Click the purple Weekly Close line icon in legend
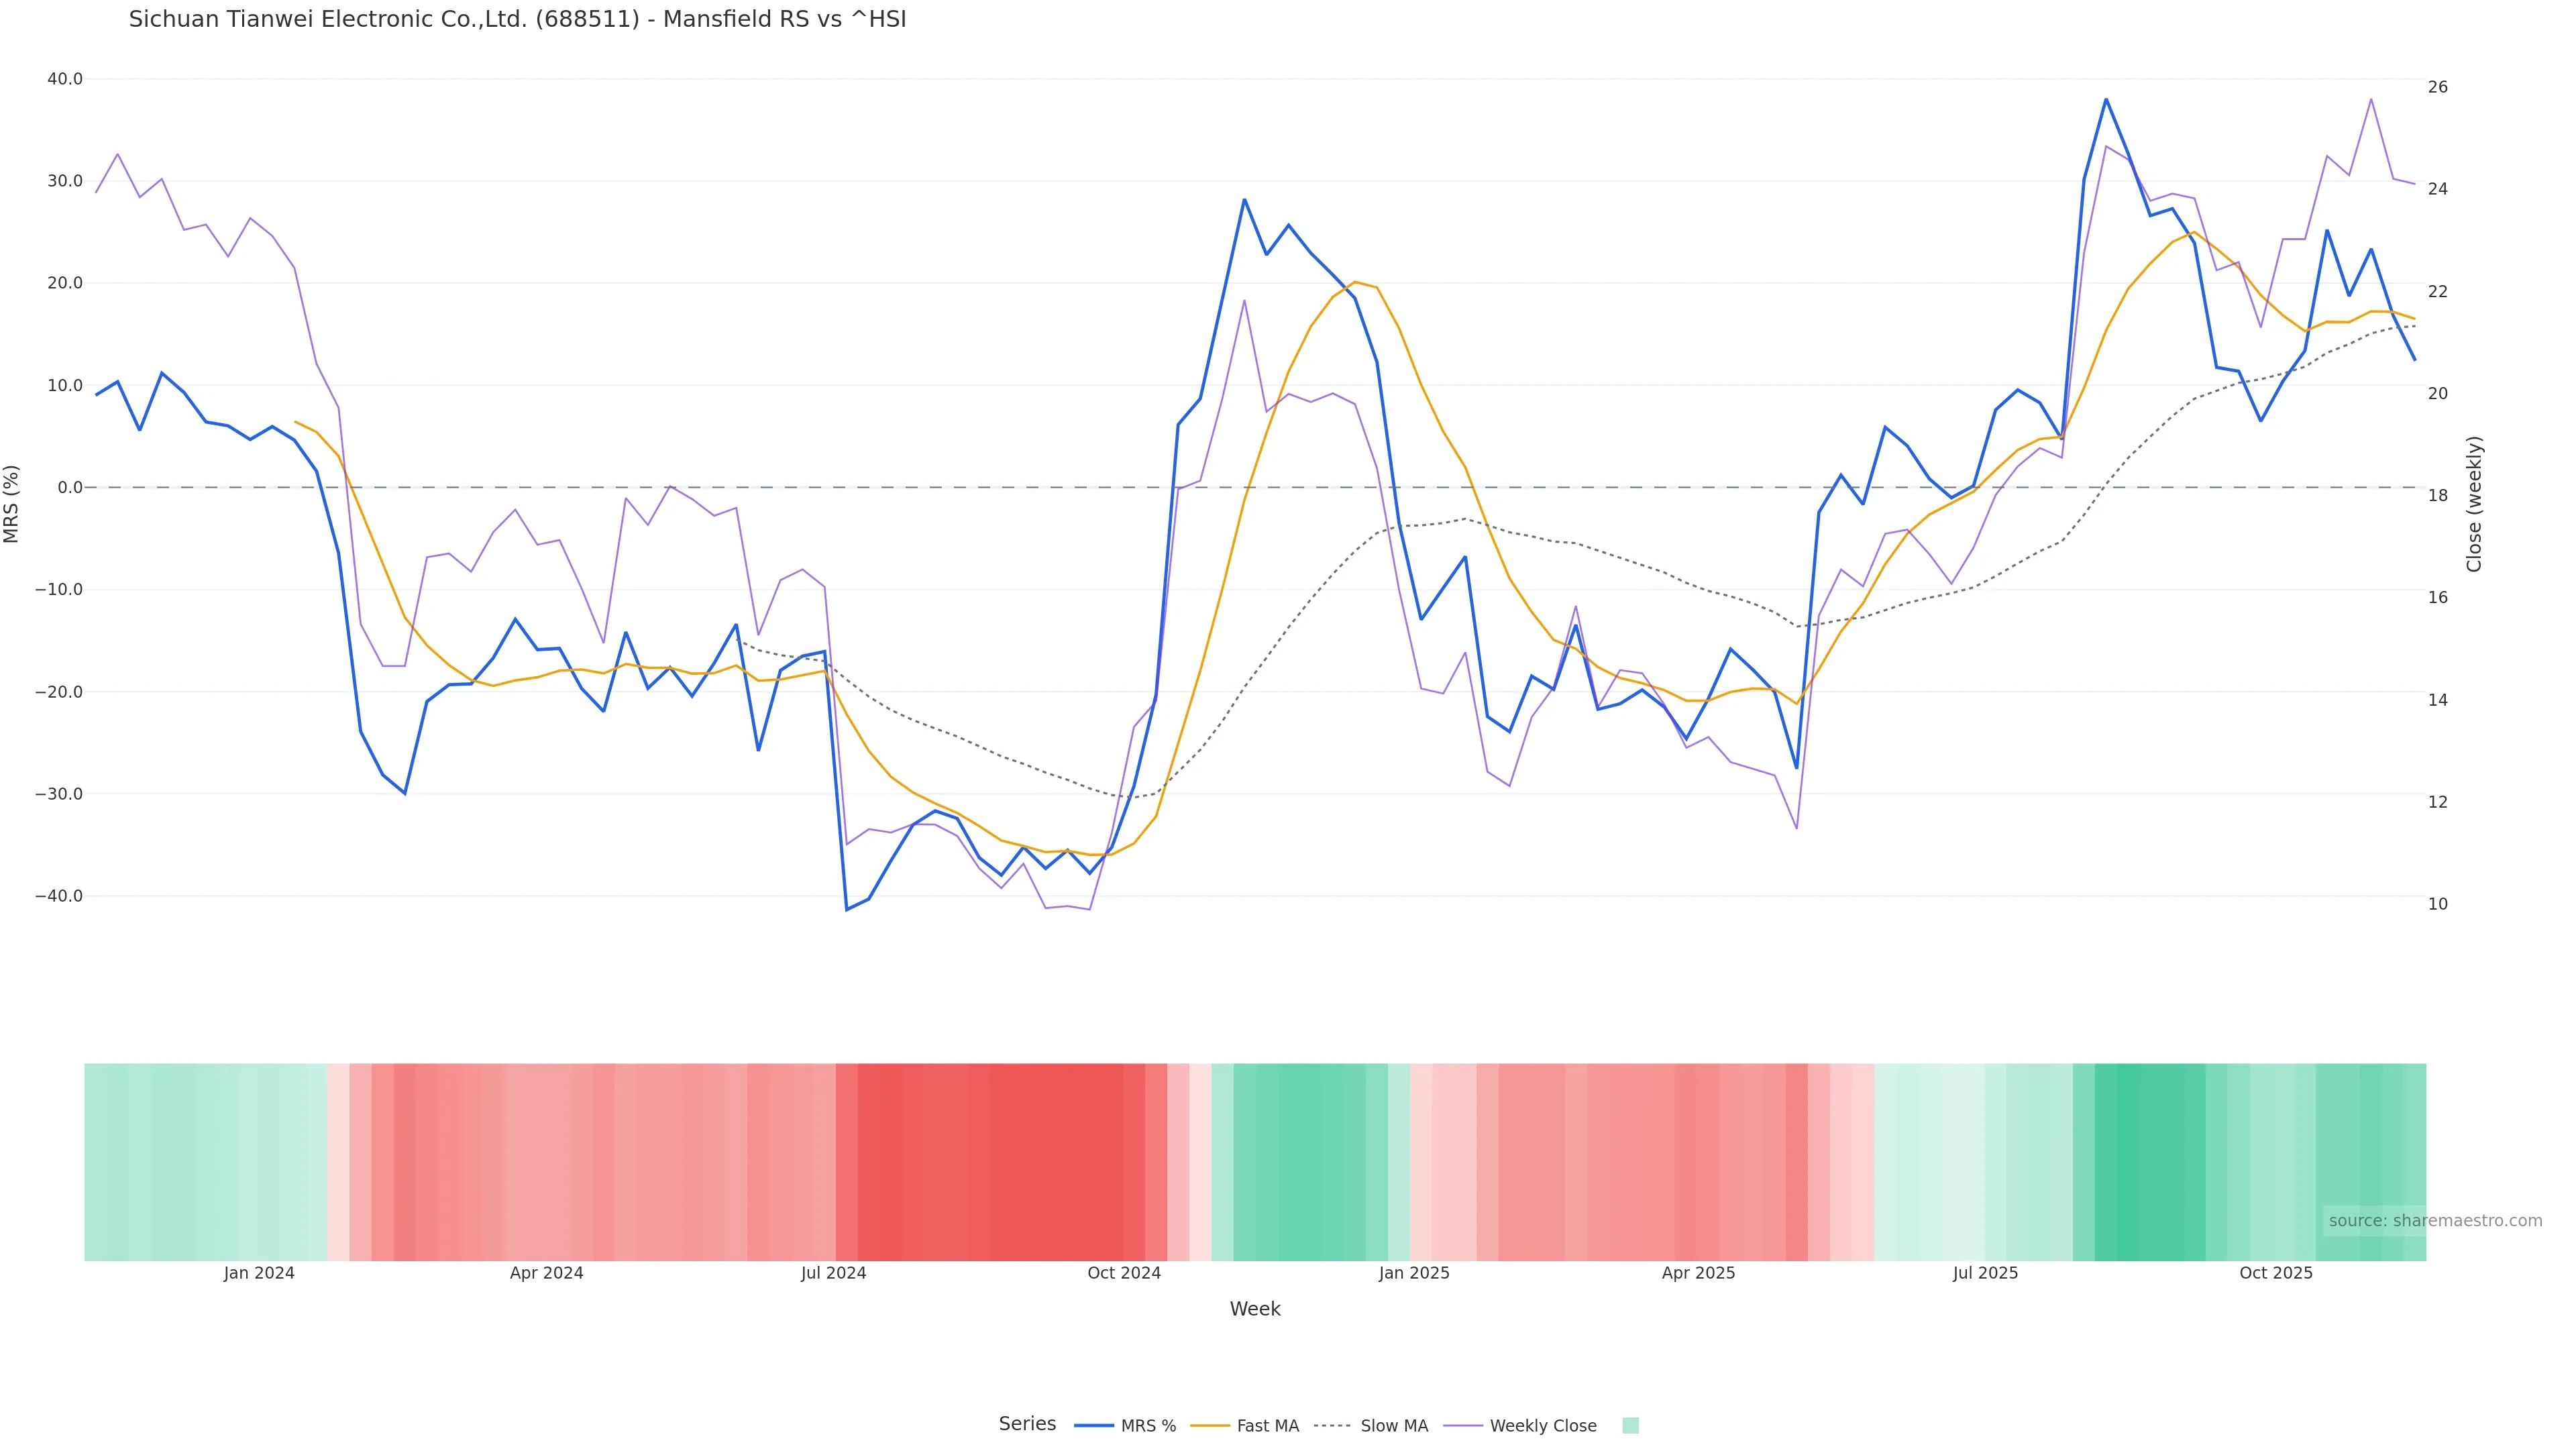The height and width of the screenshot is (1449, 2576). 1463,1426
